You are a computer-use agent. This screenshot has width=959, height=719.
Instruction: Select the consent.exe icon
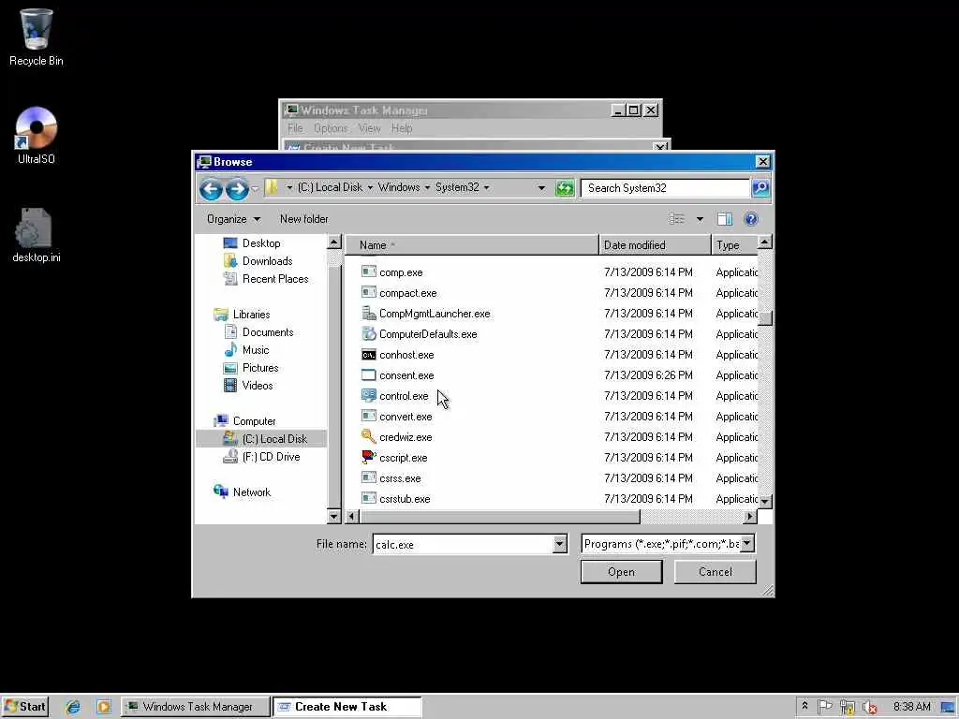click(x=368, y=374)
